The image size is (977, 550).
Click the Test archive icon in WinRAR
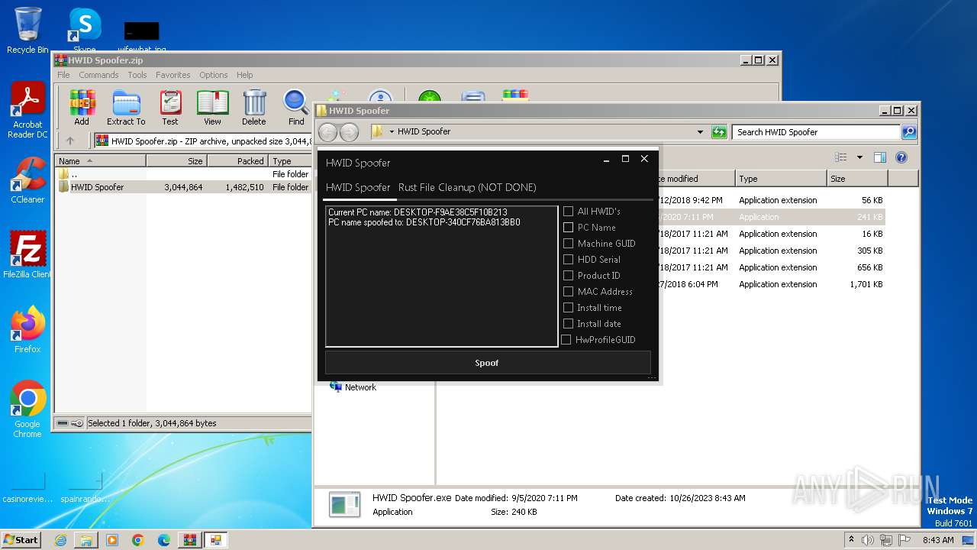click(x=170, y=107)
